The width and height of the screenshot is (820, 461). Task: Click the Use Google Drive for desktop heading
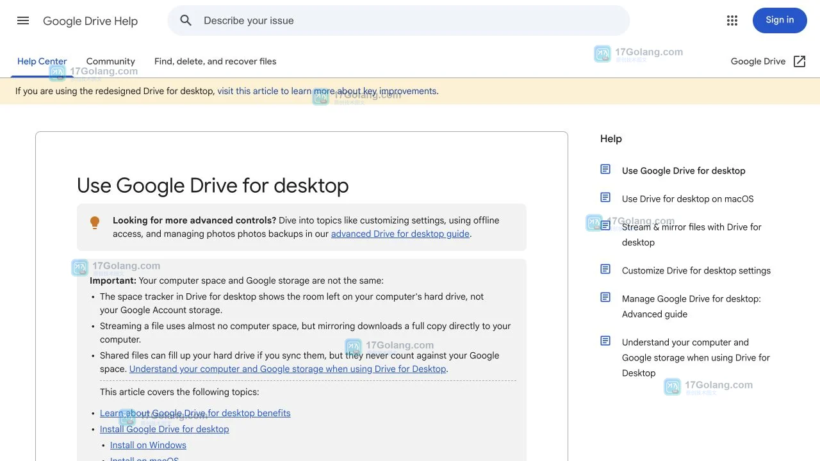213,186
